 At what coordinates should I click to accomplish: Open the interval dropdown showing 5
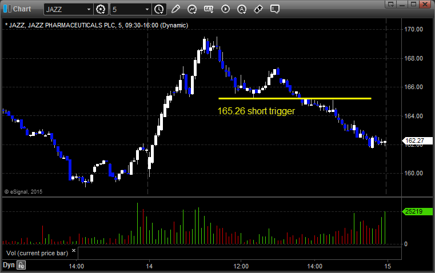pyautogui.click(x=147, y=9)
